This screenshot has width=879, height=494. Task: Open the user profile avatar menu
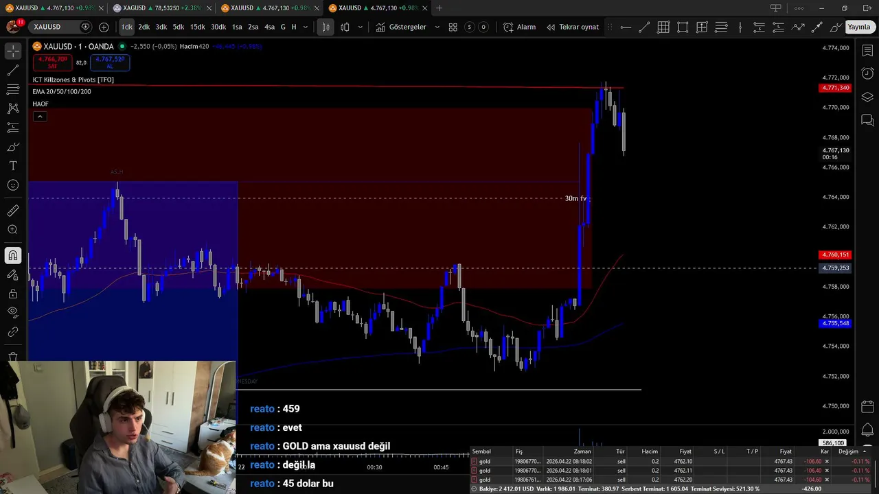[13, 27]
